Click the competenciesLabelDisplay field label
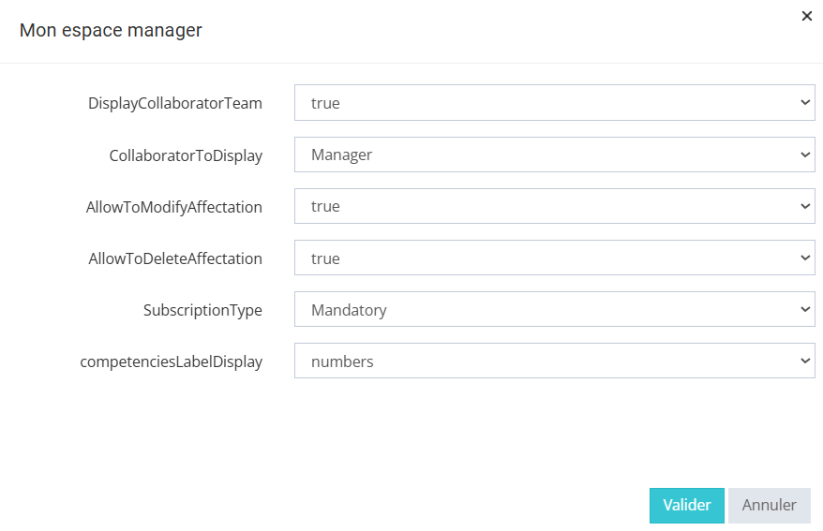Image resolution: width=823 pixels, height=531 pixels. pos(172,361)
